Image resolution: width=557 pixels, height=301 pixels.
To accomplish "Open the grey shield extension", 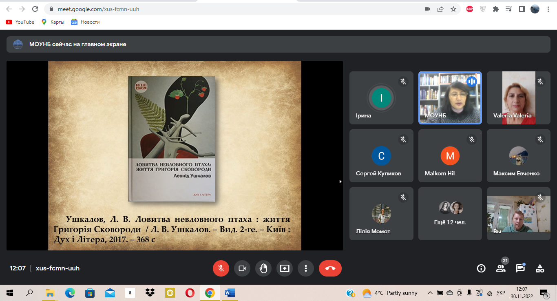I will click(483, 9).
